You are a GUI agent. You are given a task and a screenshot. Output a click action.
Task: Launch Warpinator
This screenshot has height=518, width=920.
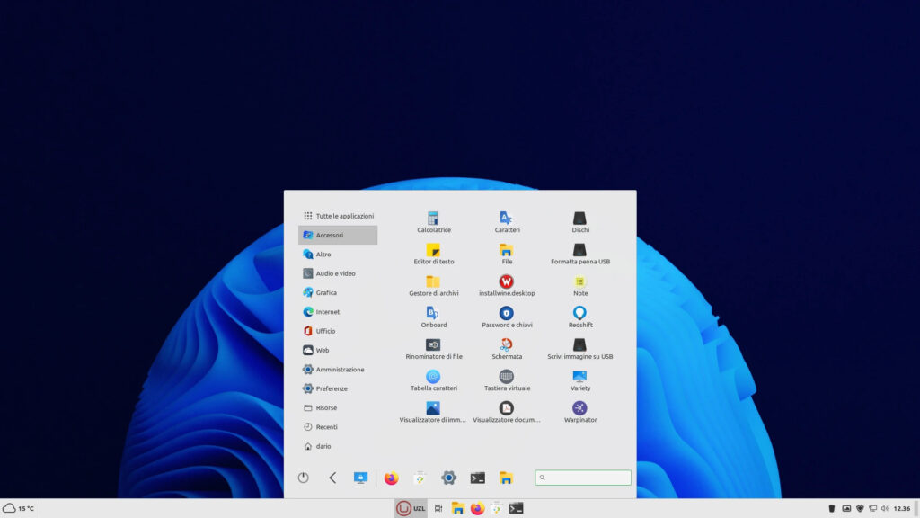[579, 413]
